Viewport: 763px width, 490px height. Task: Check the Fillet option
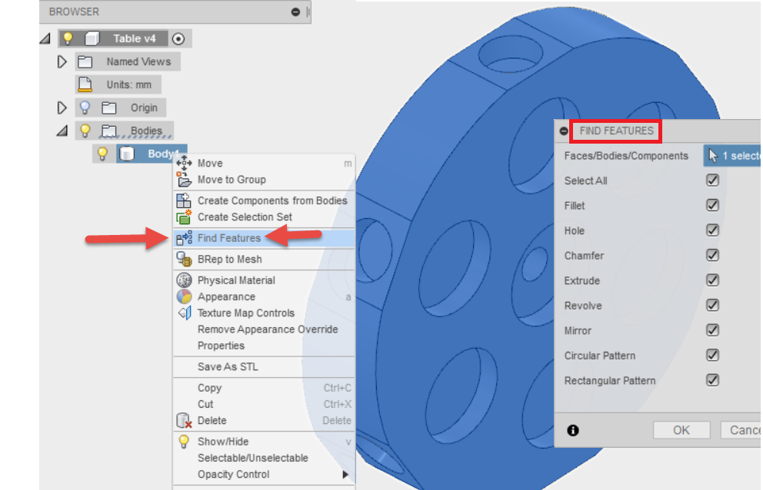coord(712,205)
